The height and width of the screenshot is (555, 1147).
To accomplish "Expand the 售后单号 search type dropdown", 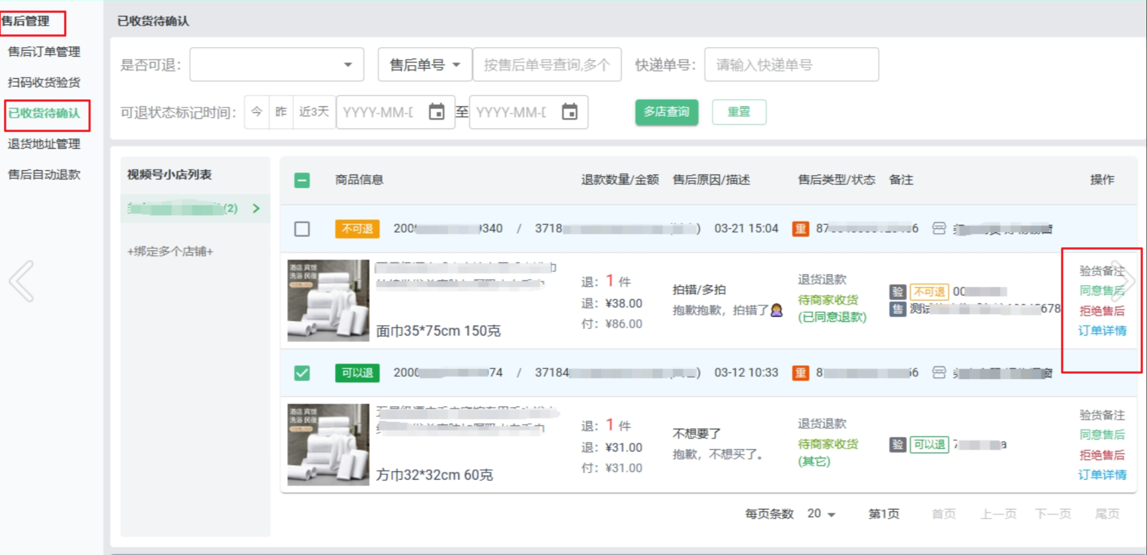I will [x=424, y=64].
